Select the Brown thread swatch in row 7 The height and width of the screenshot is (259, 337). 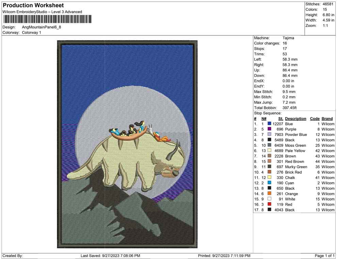click(x=269, y=156)
